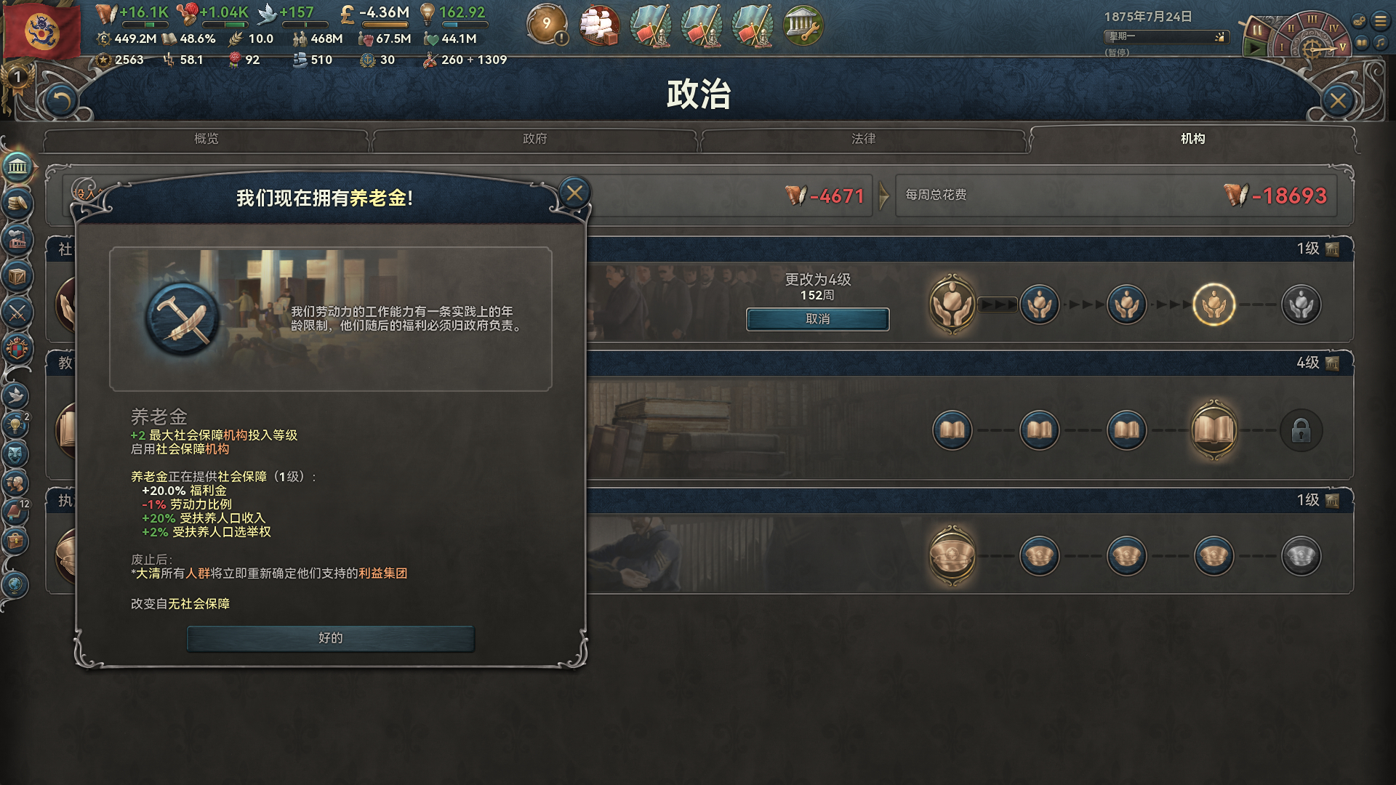Image resolution: width=1396 pixels, height=785 pixels.
Task: Select level 1 education institution book icon
Action: 952,430
